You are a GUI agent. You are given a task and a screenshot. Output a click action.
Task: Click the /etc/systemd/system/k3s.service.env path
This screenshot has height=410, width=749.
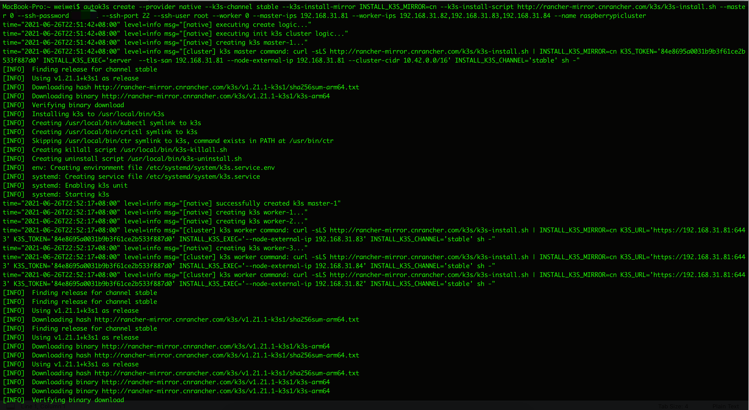210,168
